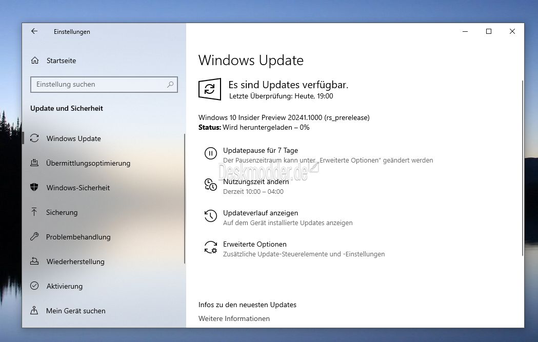Image resolution: width=538 pixels, height=342 pixels.
Task: Go to Startseite
Action: (61, 61)
